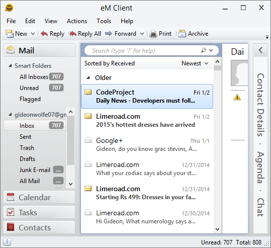The width and height of the screenshot is (271, 248).
Task: Open the Actions menu
Action: [x=77, y=21]
